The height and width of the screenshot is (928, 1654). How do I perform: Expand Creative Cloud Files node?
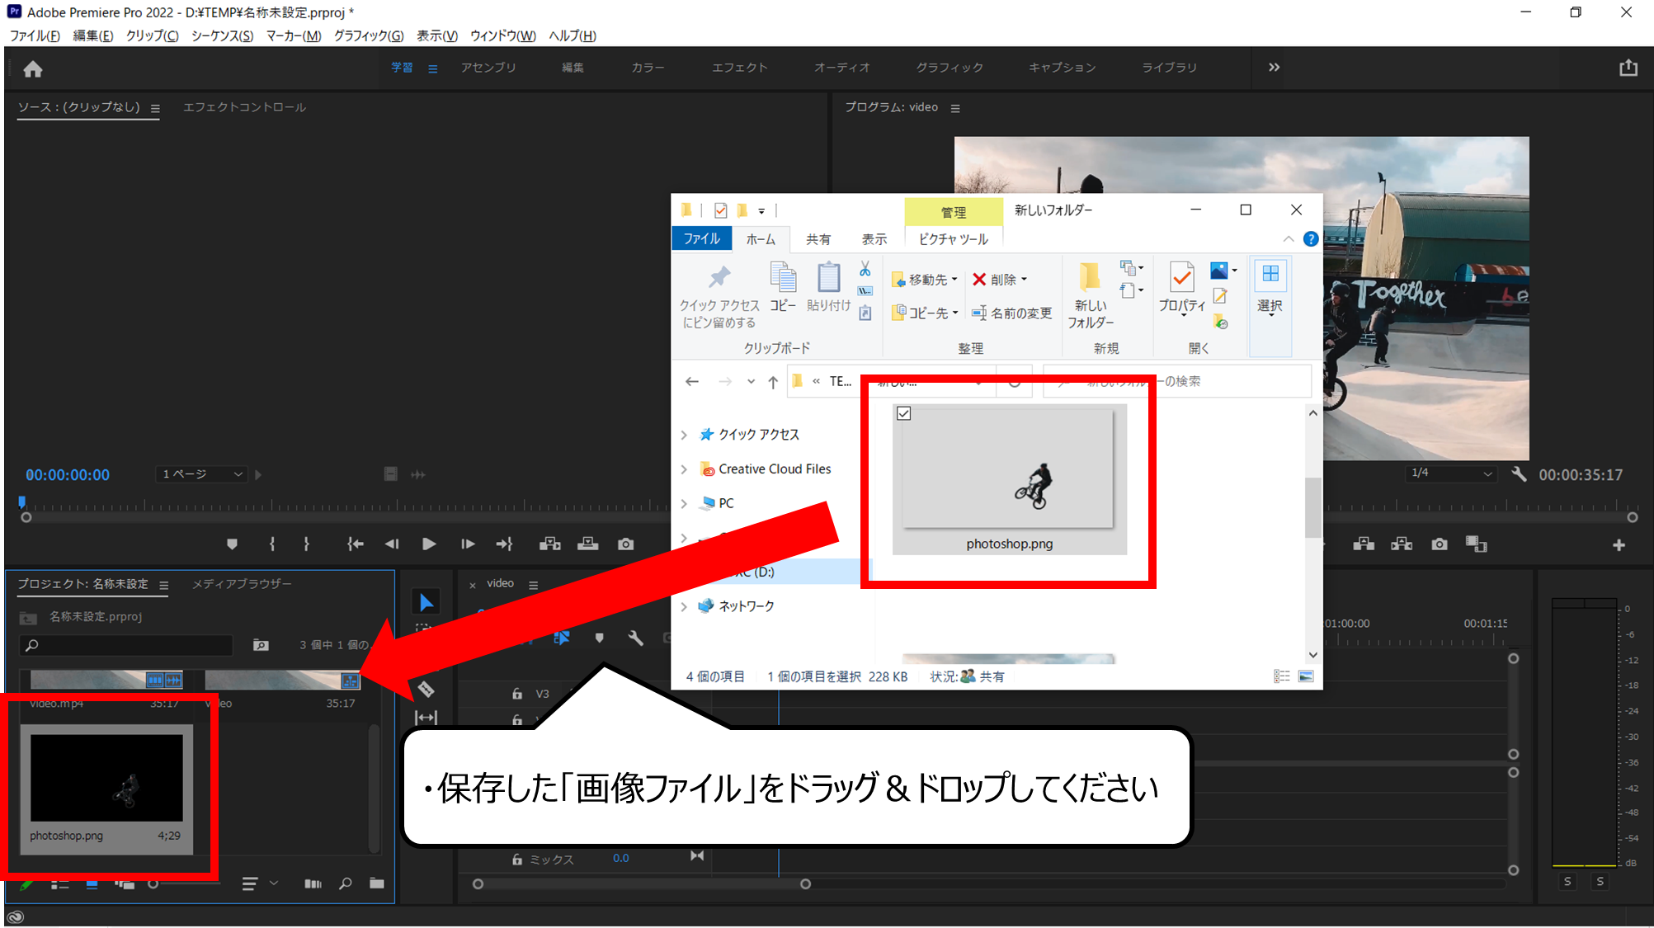pyautogui.click(x=685, y=469)
